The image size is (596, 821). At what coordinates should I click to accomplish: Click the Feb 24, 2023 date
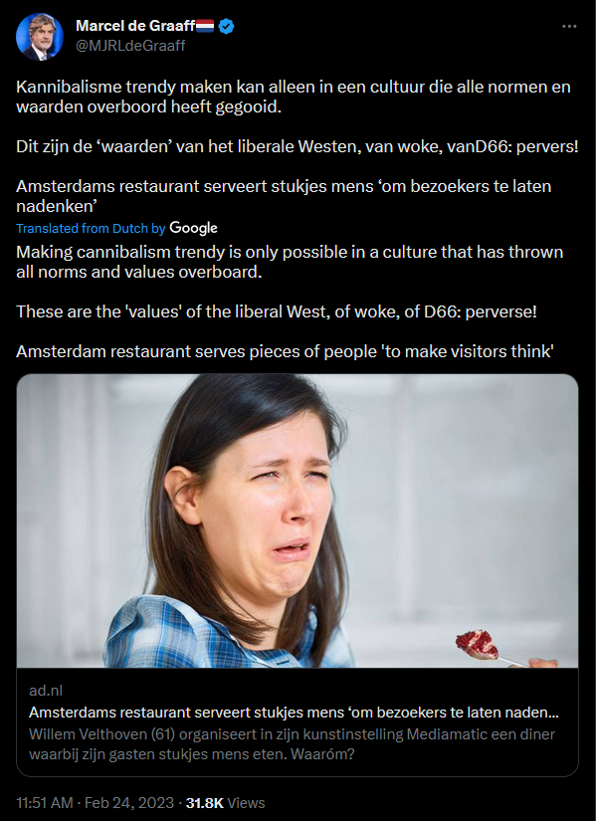[129, 803]
